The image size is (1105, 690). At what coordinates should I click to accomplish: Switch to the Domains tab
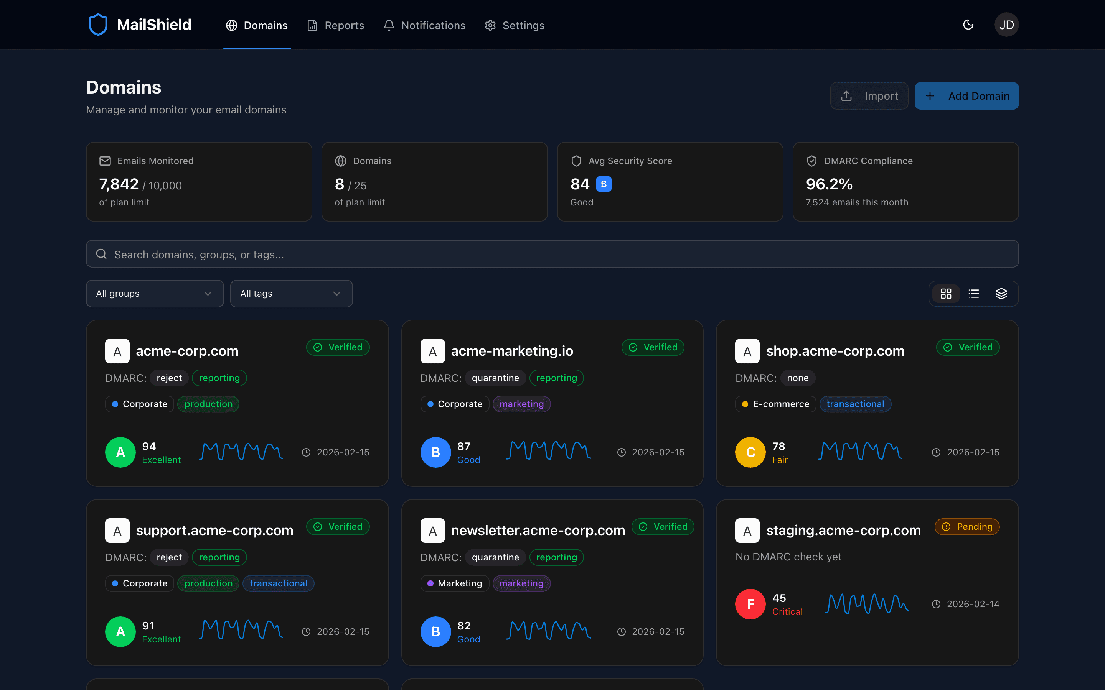(257, 25)
